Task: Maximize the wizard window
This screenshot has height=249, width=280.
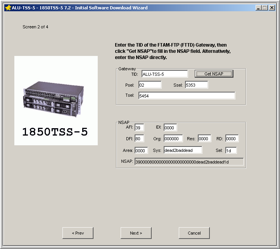Action: tap(265, 8)
